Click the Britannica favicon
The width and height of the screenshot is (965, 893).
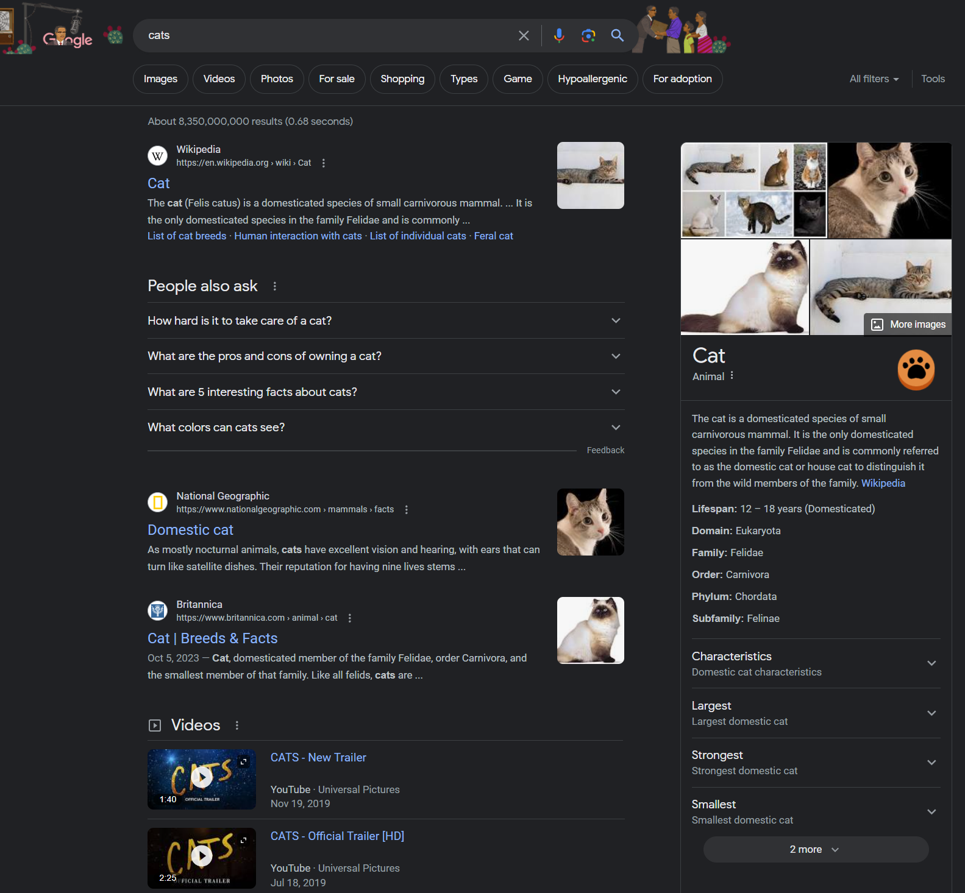(158, 611)
